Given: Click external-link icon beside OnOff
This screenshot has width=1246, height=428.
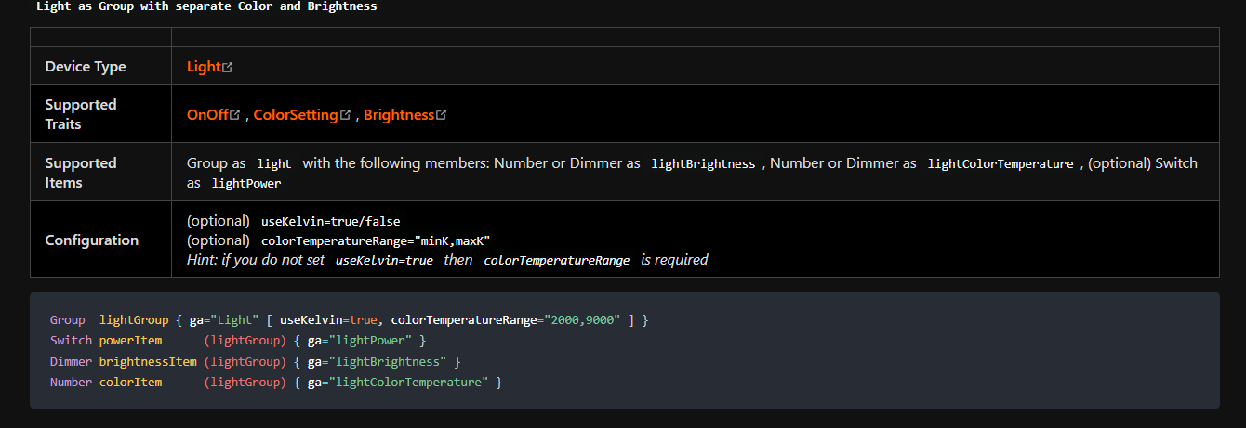Looking at the screenshot, I should pyautogui.click(x=235, y=115).
